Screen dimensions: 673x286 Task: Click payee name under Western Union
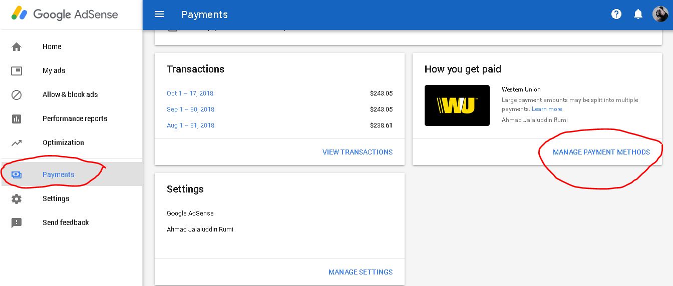coord(535,120)
